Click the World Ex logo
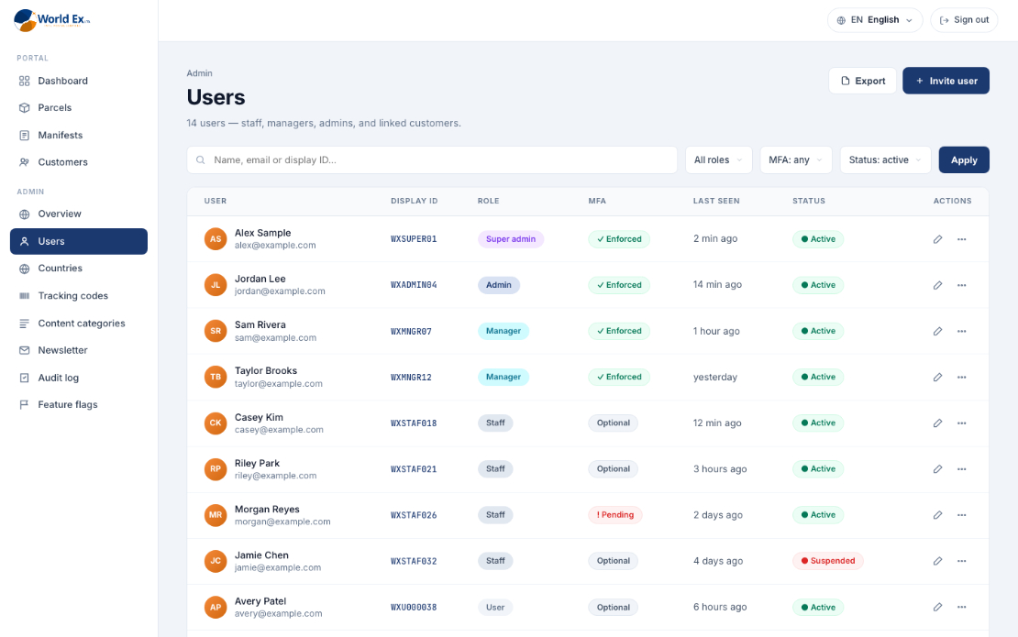This screenshot has width=1018, height=637. tap(51, 20)
